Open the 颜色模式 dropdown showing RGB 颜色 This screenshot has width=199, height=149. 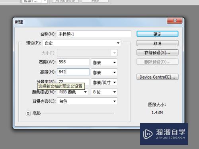coord(73,92)
